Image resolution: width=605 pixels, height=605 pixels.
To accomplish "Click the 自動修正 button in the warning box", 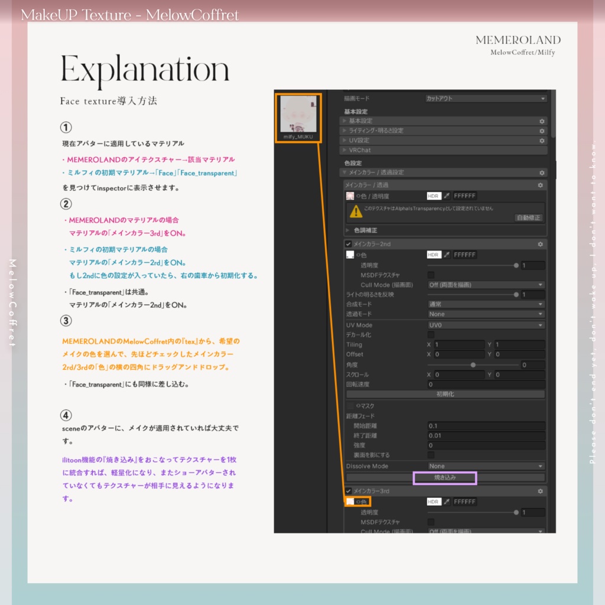I will pyautogui.click(x=529, y=218).
